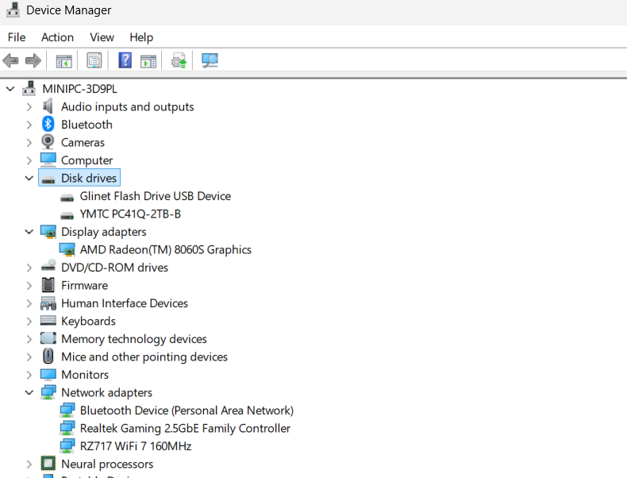The image size is (627, 478).
Task: Click the Back arrow toolbar icon
Action: (x=10, y=61)
